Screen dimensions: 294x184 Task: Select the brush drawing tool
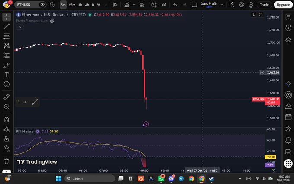point(6,65)
